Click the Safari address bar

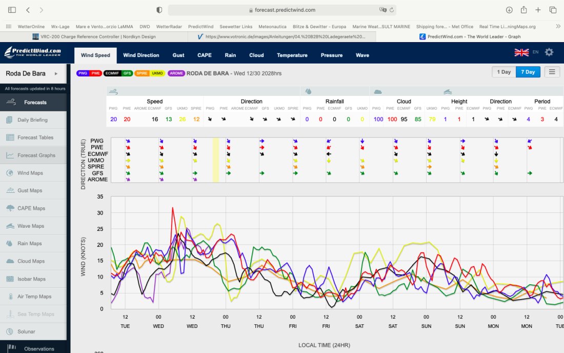[282, 10]
